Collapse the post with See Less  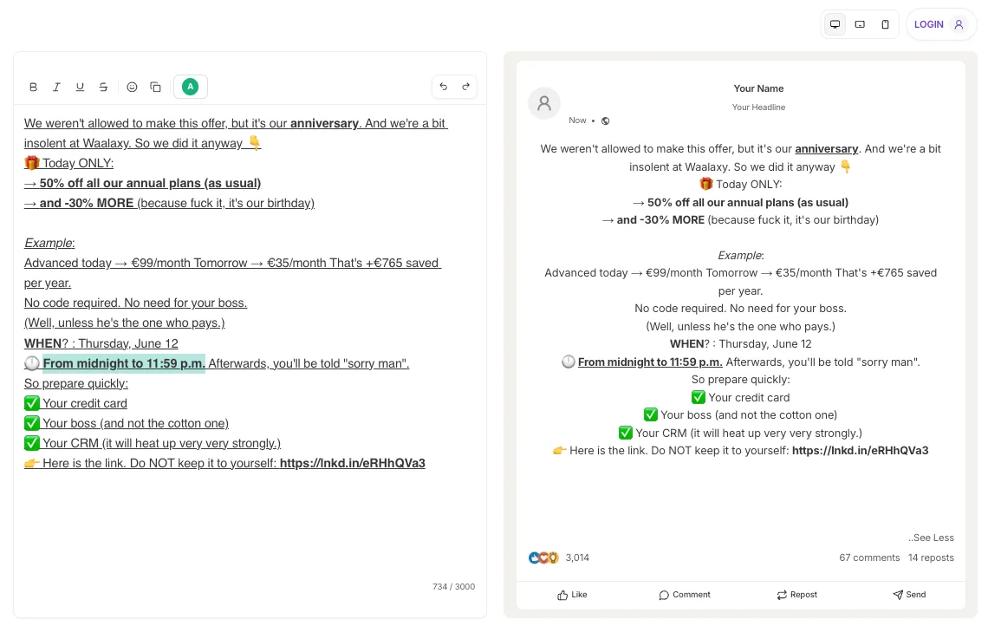pyautogui.click(x=932, y=538)
